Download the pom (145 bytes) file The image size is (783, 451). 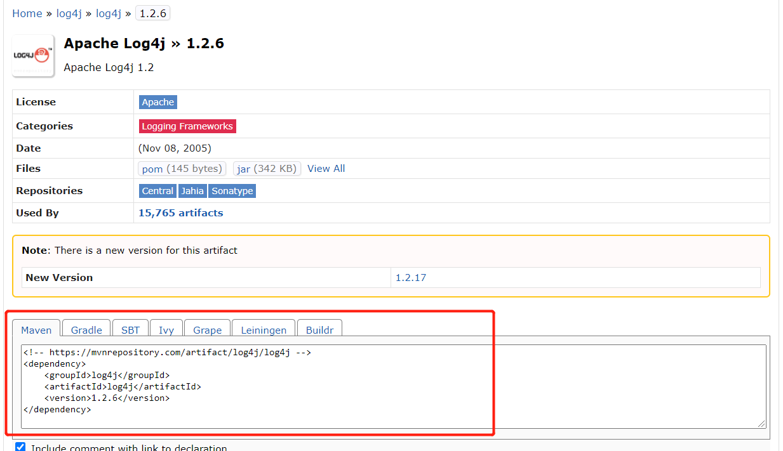tap(182, 169)
